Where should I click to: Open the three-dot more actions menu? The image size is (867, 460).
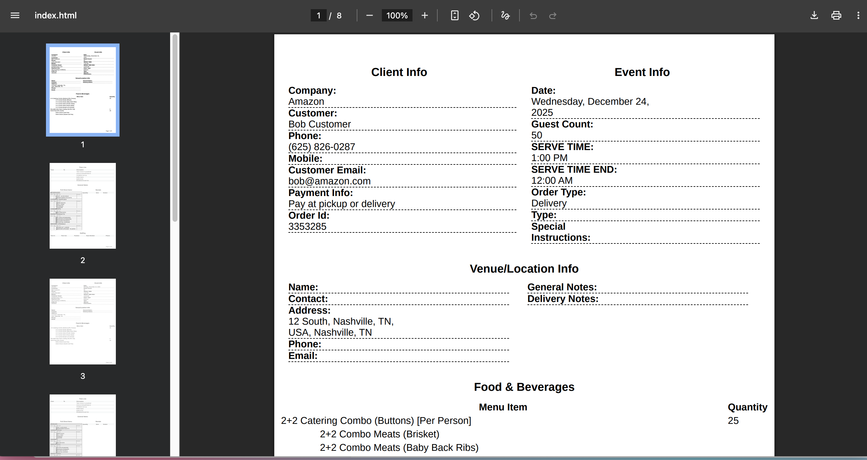(x=858, y=16)
